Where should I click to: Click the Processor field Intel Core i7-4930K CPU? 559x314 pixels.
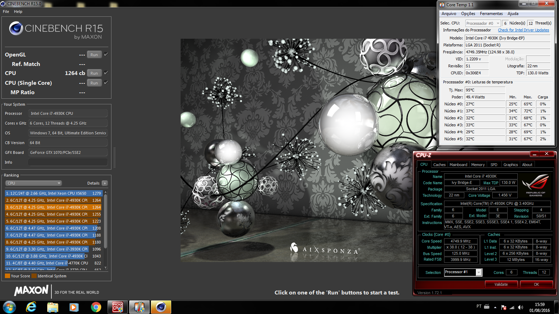[68, 113]
